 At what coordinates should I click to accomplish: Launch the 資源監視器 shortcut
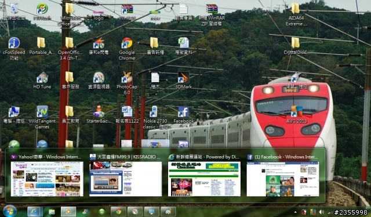click(99, 77)
